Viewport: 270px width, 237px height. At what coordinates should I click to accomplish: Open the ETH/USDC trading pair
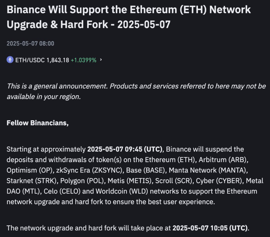[x=30, y=60]
